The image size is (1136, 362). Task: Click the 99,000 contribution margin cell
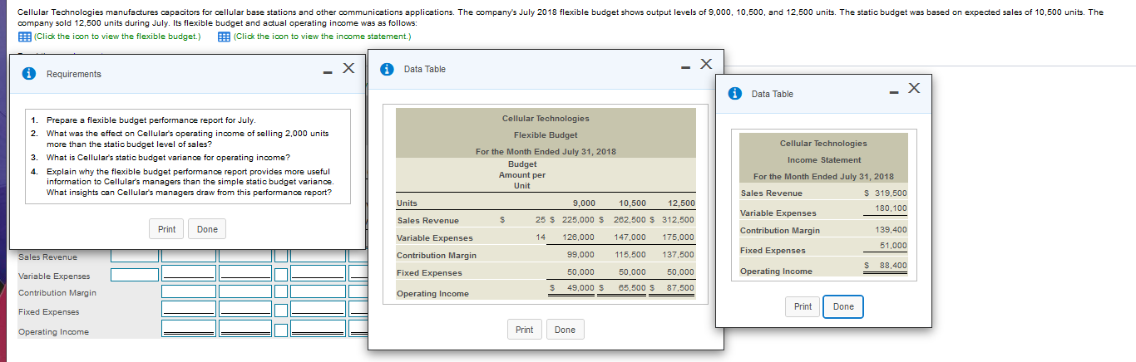580,255
